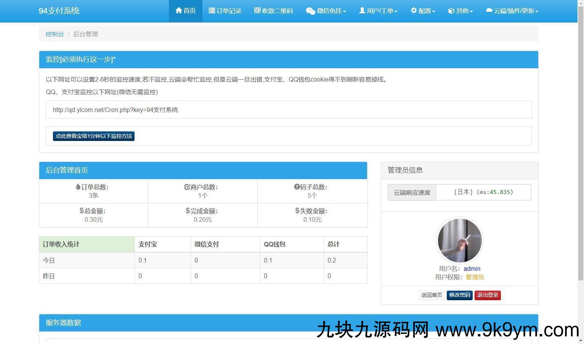The height and width of the screenshot is (344, 584).
Task: Click the Cron.php monitoring URL field
Action: [x=289, y=110]
